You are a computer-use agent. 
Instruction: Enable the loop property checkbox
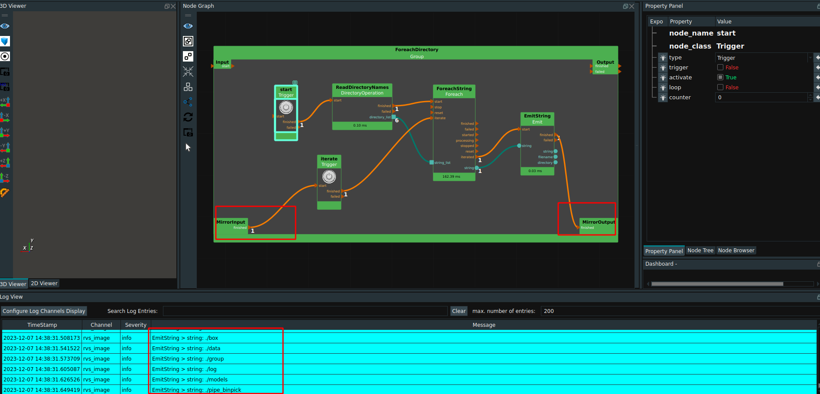720,87
